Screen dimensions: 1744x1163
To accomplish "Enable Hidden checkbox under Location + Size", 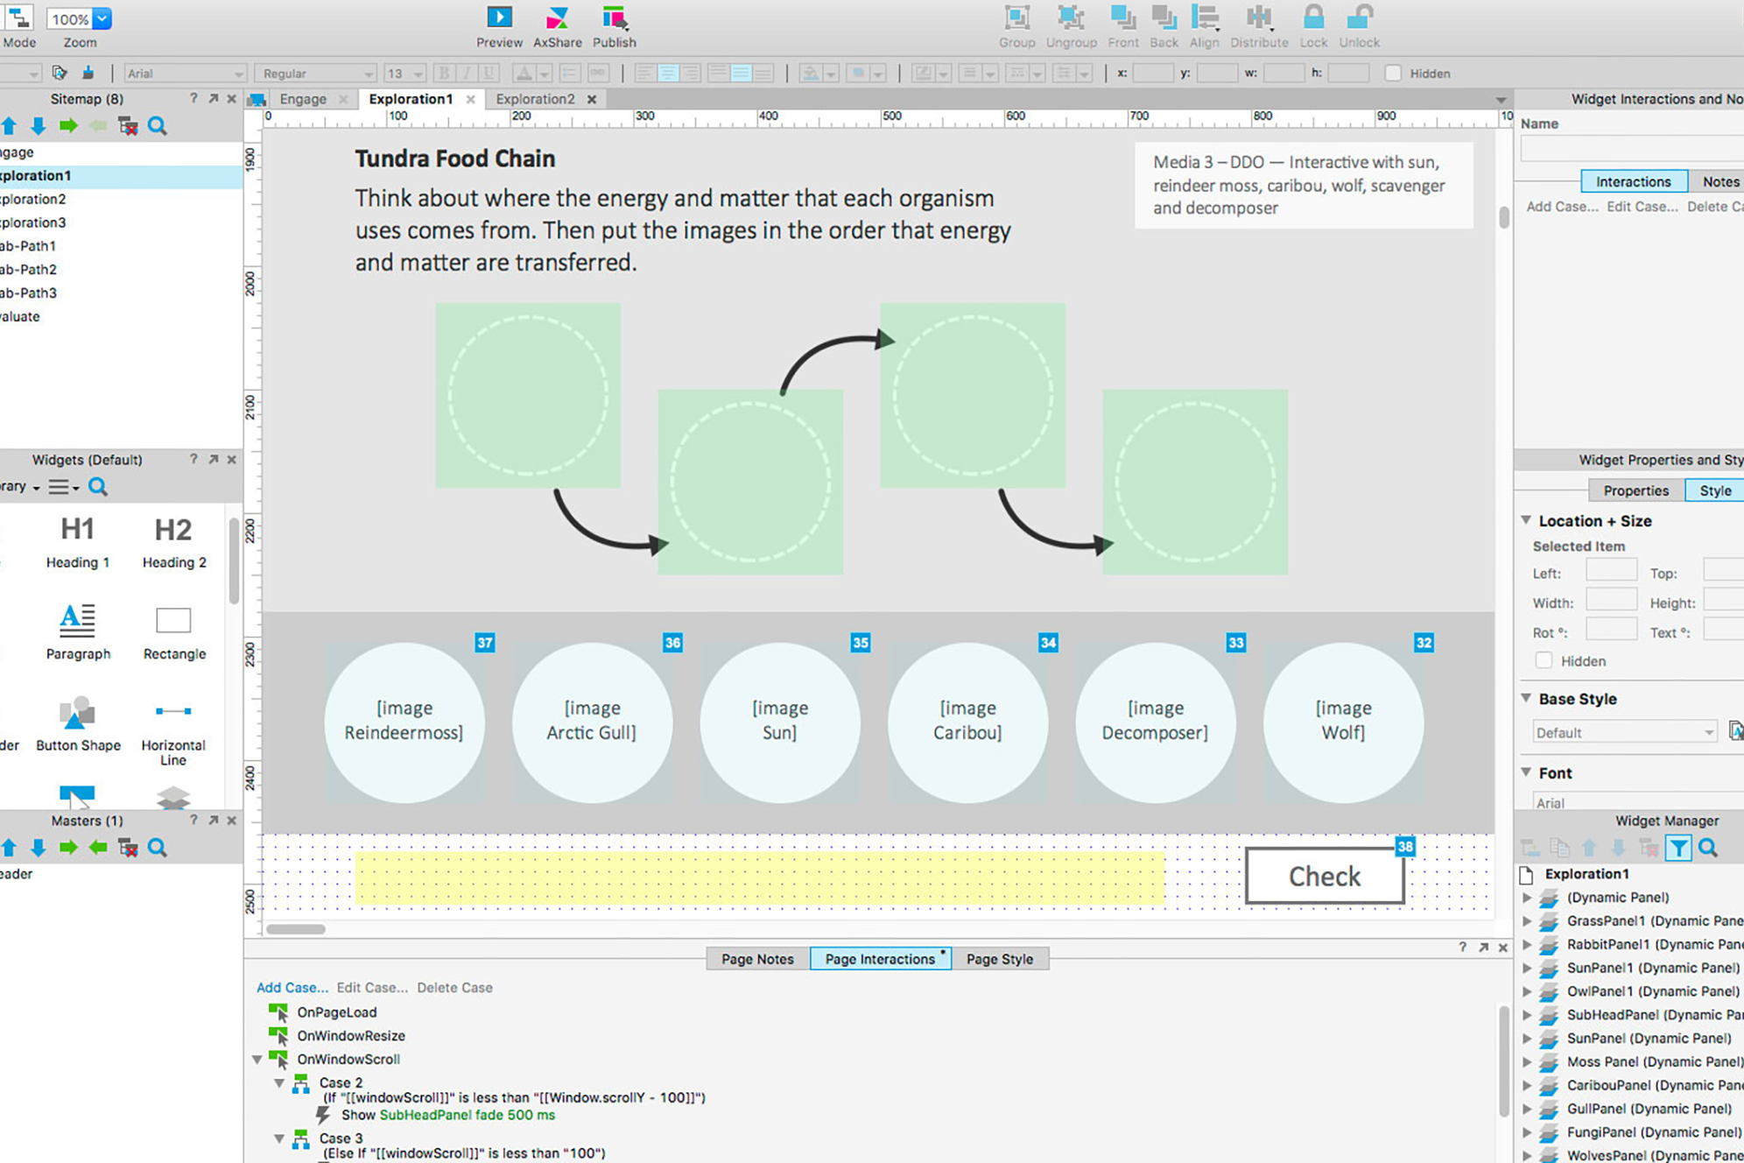I will click(1544, 660).
